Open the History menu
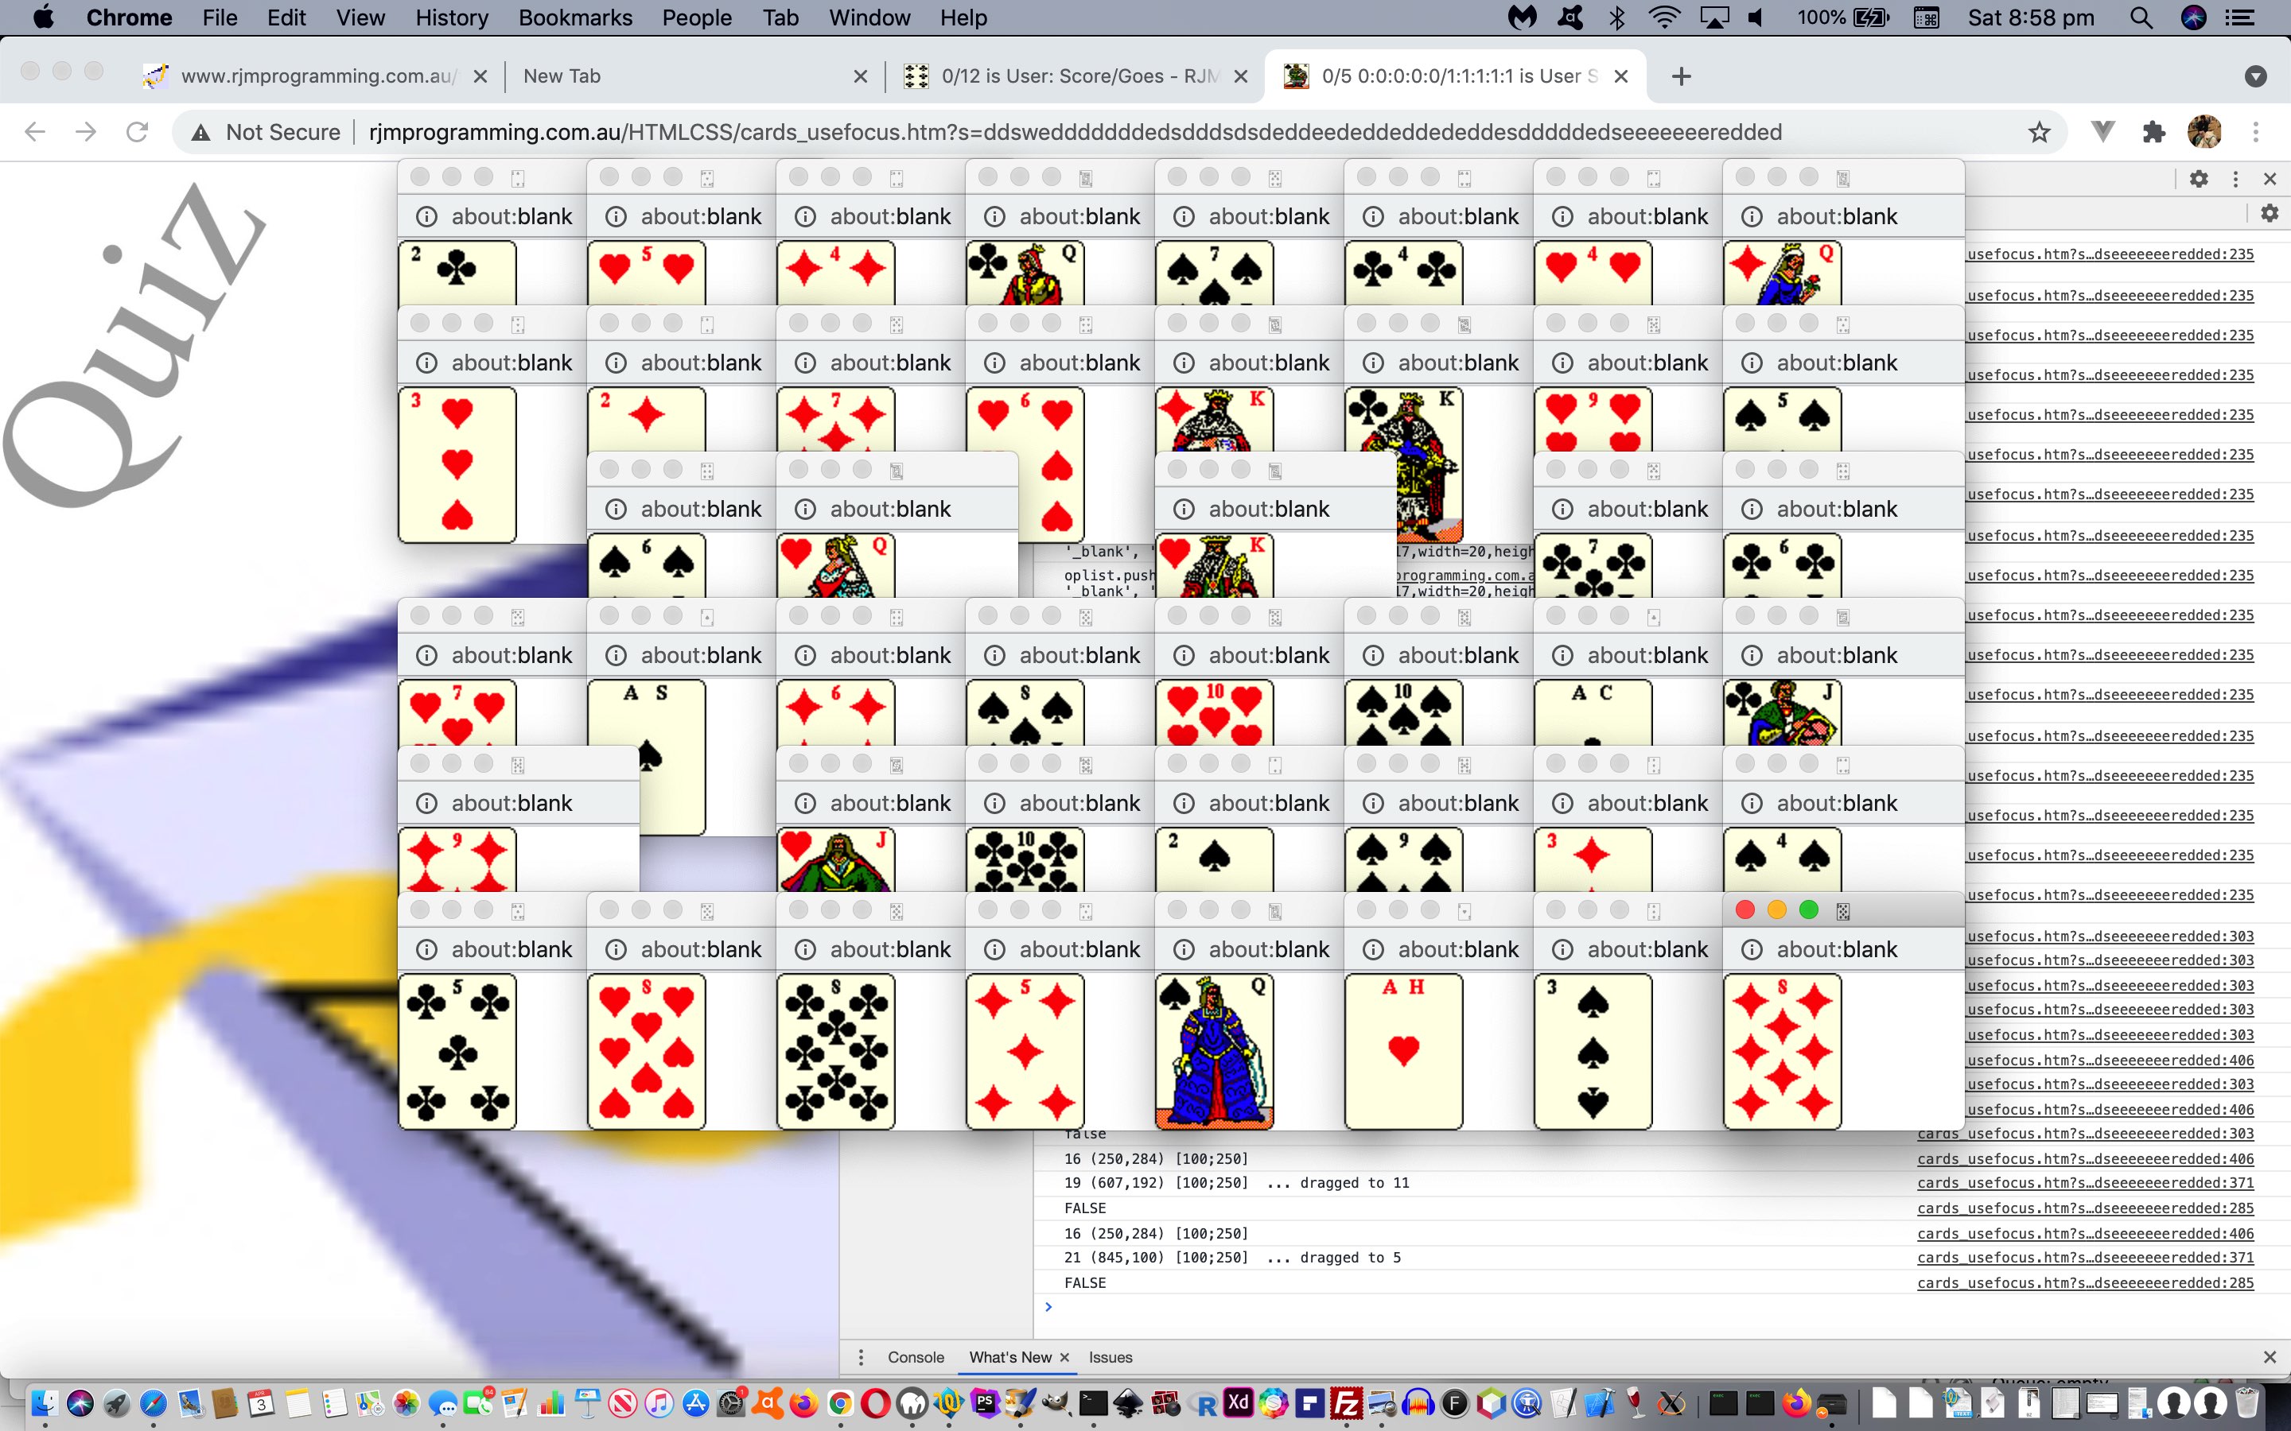The image size is (2291, 1431). [x=452, y=17]
